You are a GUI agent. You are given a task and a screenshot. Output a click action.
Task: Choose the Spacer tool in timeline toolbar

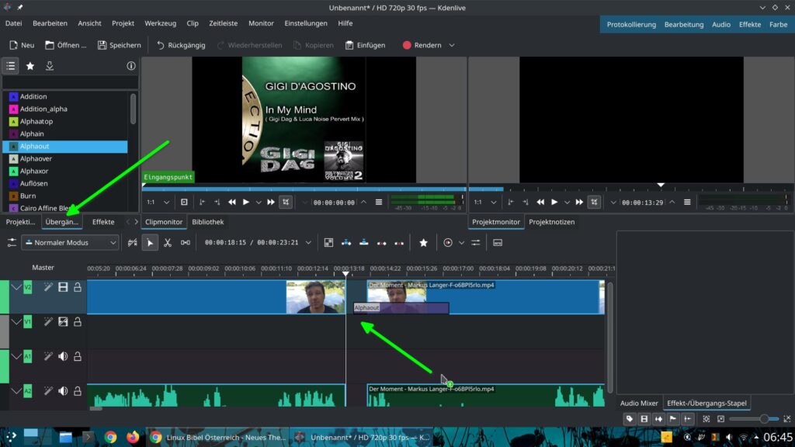point(186,243)
